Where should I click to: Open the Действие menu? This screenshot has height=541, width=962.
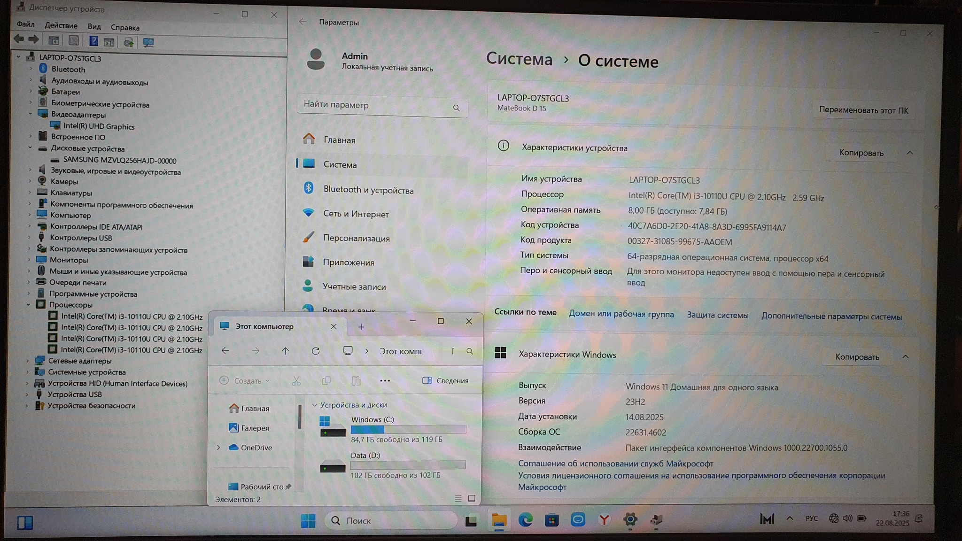[61, 26]
